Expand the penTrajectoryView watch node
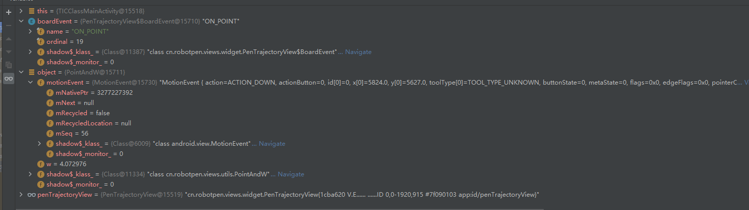Viewport: 749px width, 210px height. [21, 195]
